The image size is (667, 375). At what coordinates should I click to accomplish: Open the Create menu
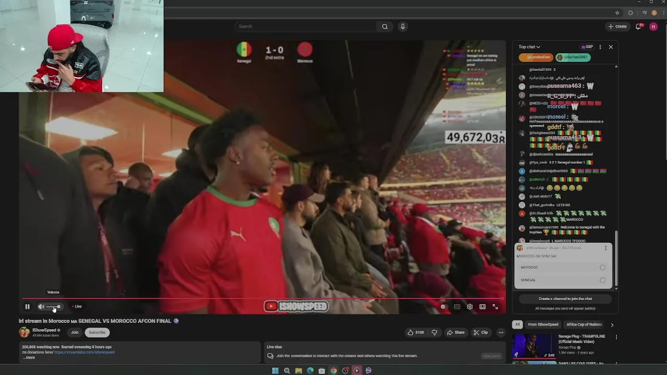pyautogui.click(x=617, y=27)
